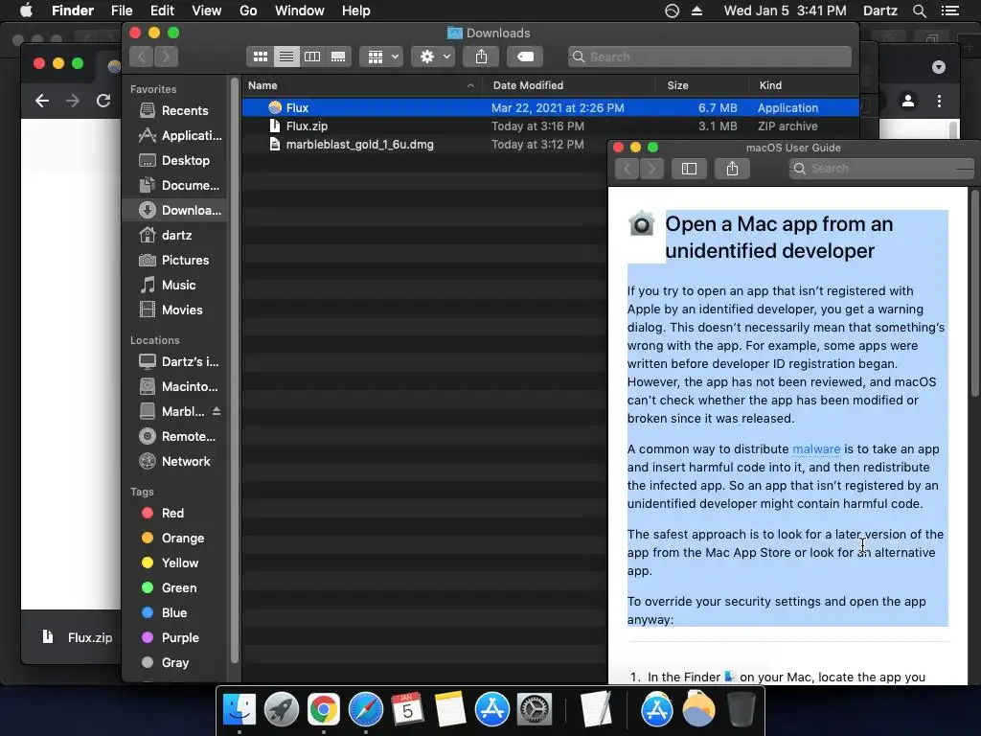The height and width of the screenshot is (736, 981).
Task: Open Macintosh HD in sidebar
Action: click(x=174, y=387)
